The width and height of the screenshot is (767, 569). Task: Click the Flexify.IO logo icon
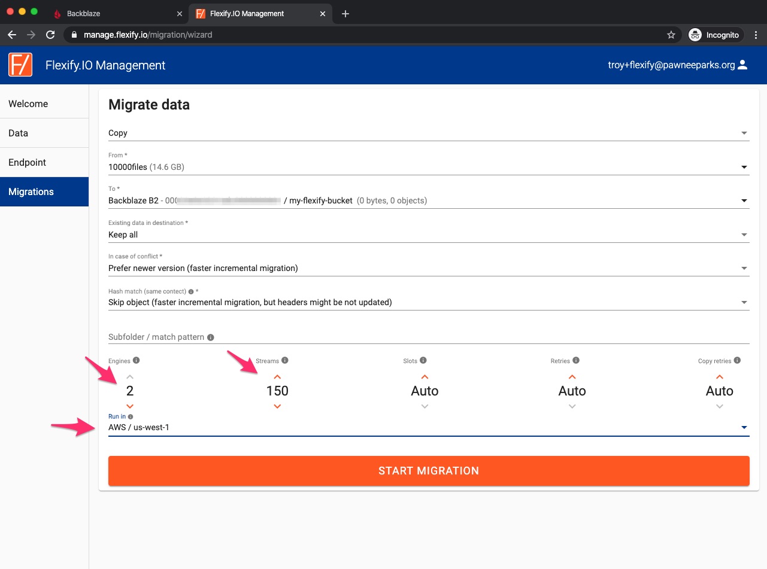point(20,65)
